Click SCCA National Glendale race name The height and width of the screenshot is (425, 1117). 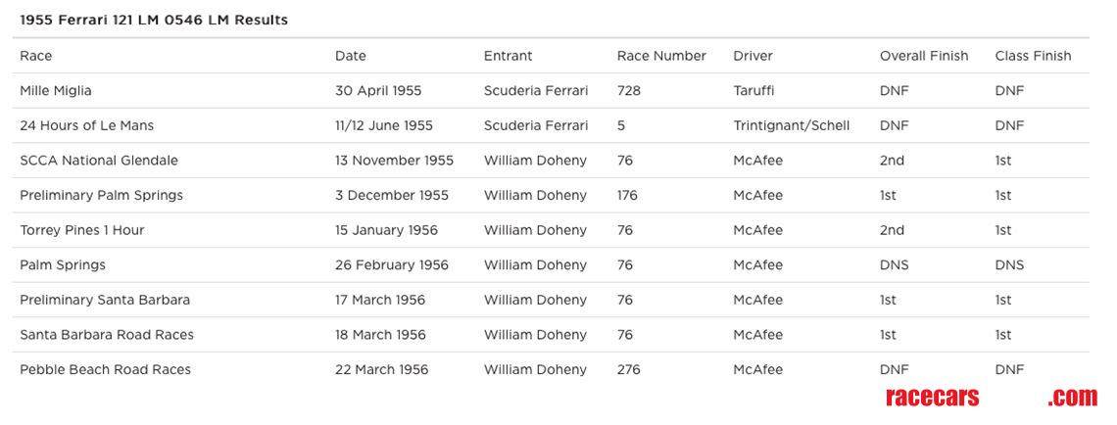[99, 161]
